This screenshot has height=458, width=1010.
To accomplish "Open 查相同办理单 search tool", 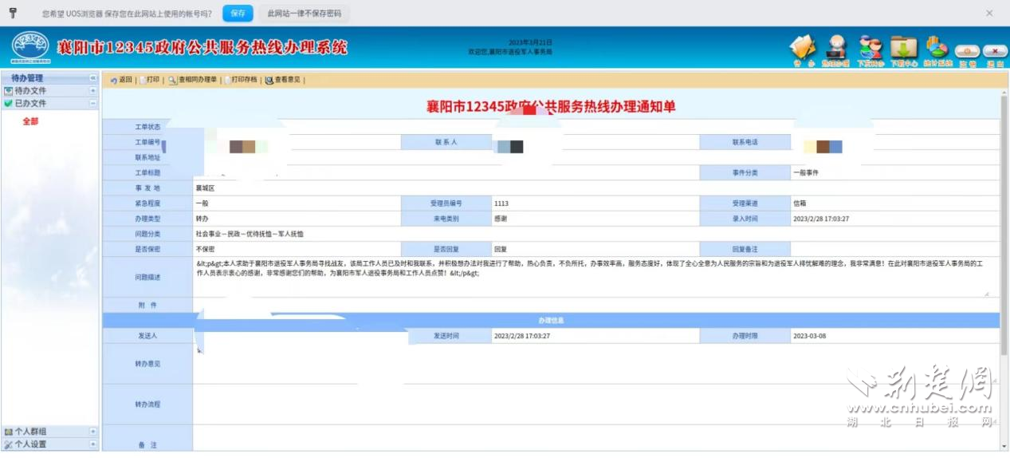I will pyautogui.click(x=192, y=80).
